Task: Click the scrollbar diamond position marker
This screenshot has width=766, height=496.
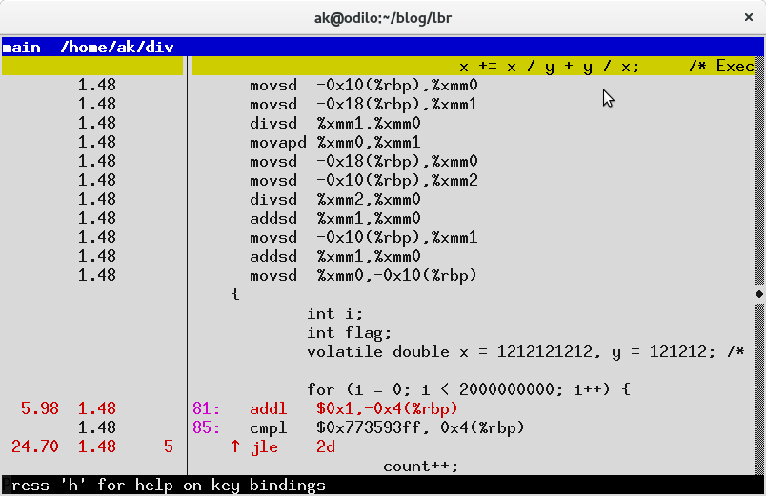Action: tap(758, 294)
